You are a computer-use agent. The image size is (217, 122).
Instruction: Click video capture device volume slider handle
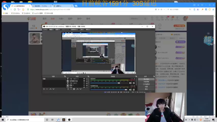tap(126, 90)
